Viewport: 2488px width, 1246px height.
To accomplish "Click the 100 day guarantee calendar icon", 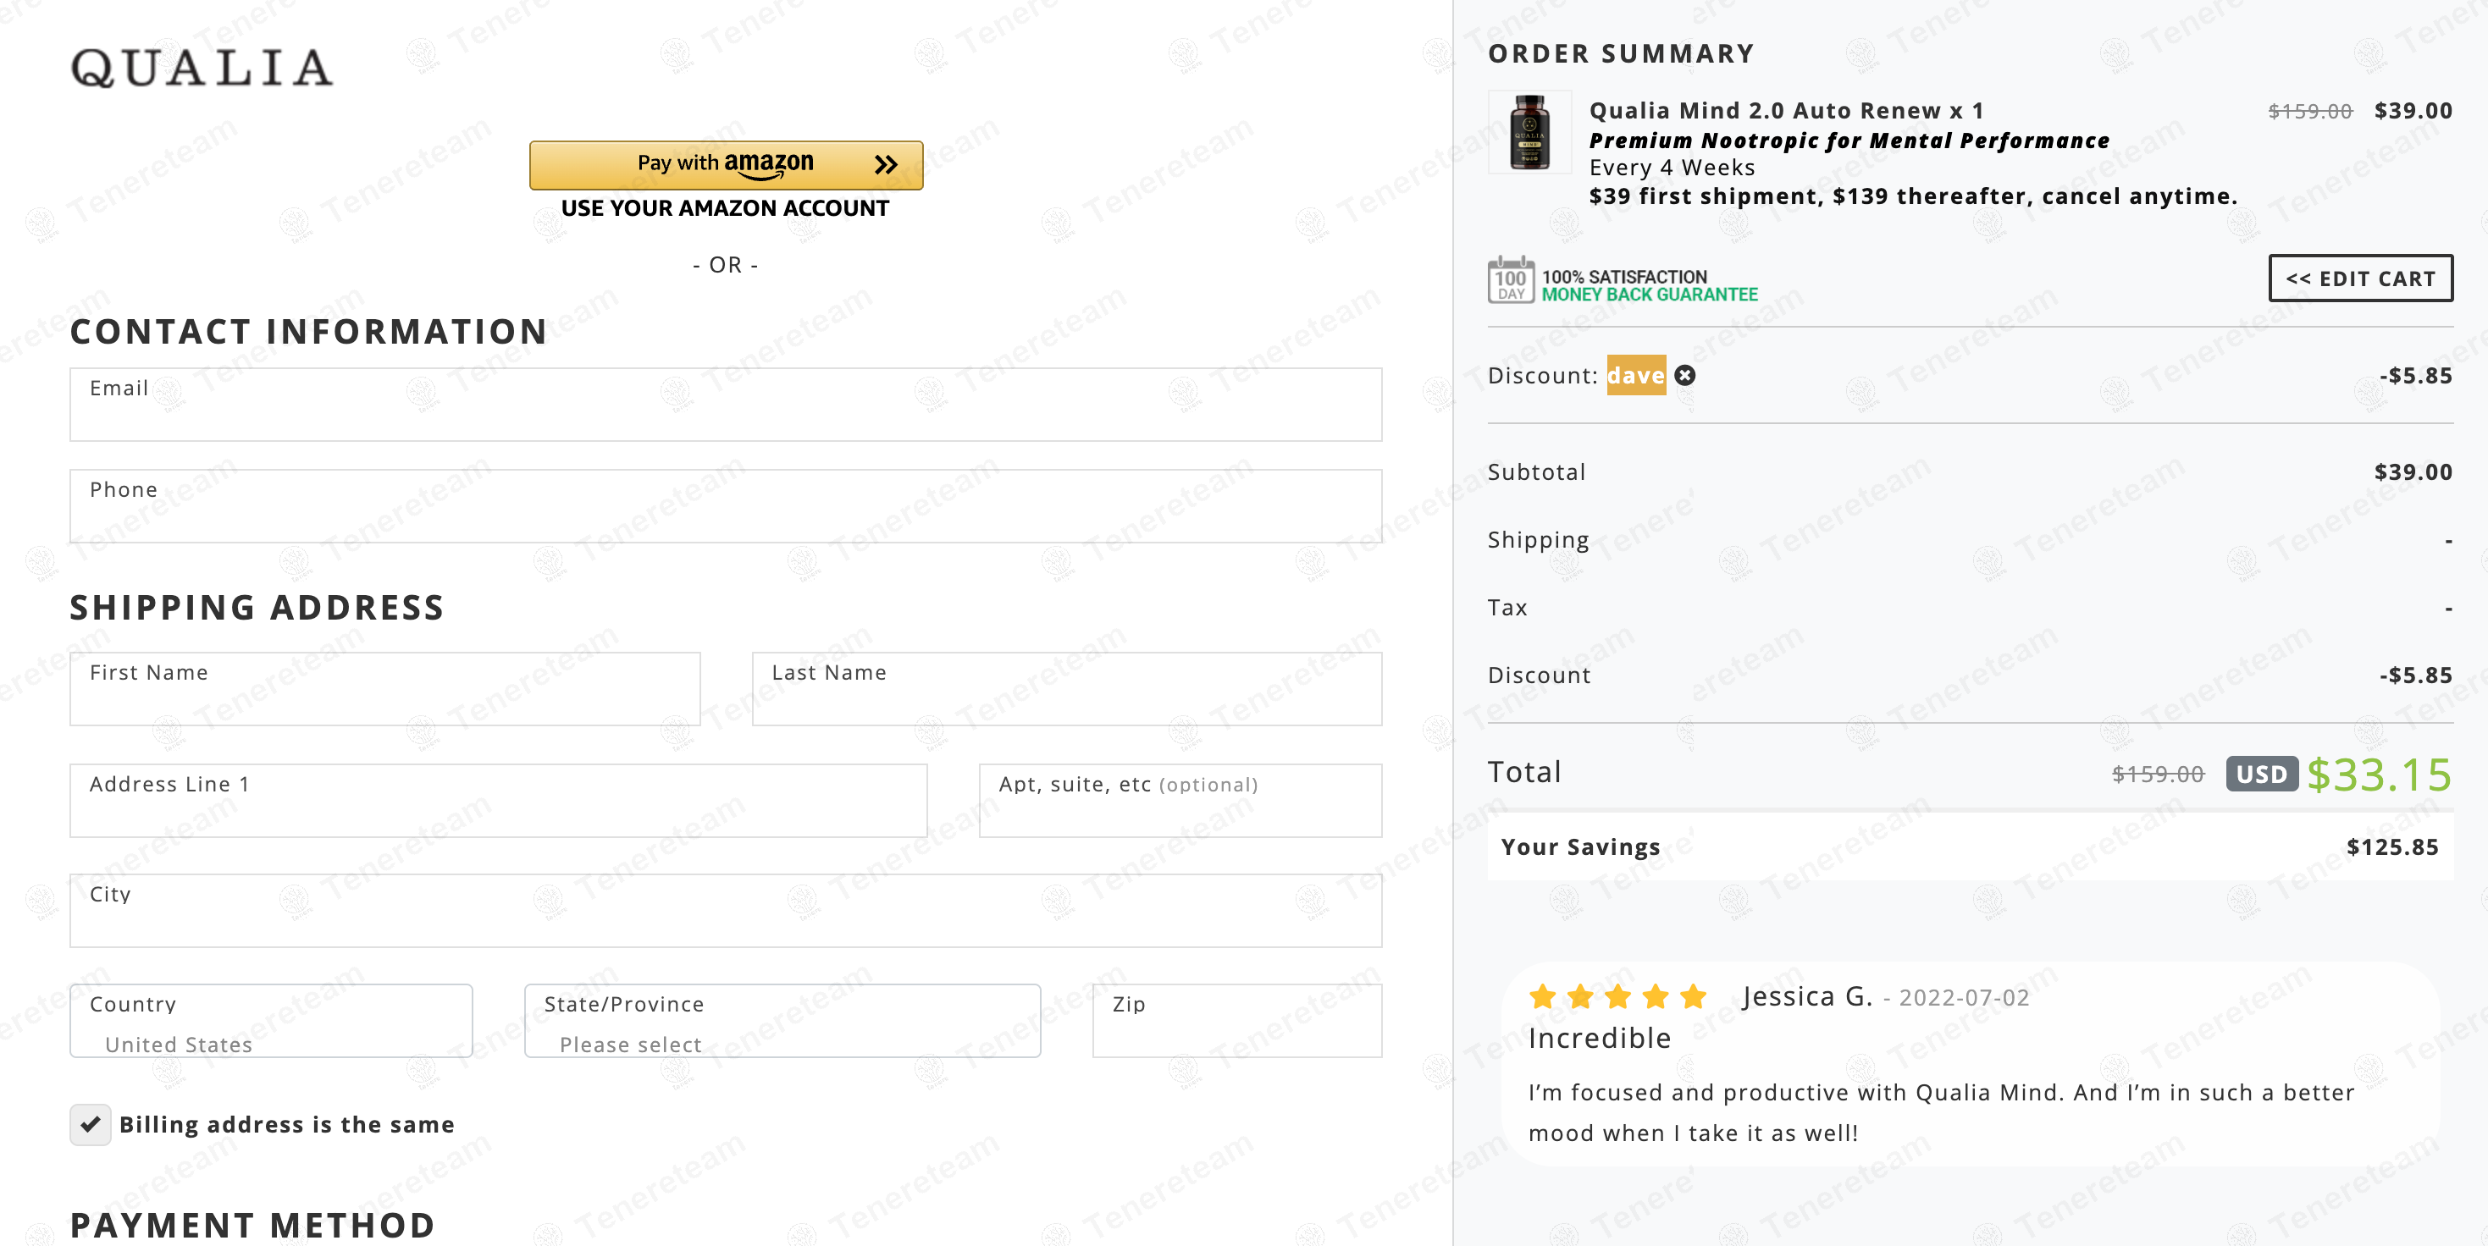I will tap(1511, 280).
